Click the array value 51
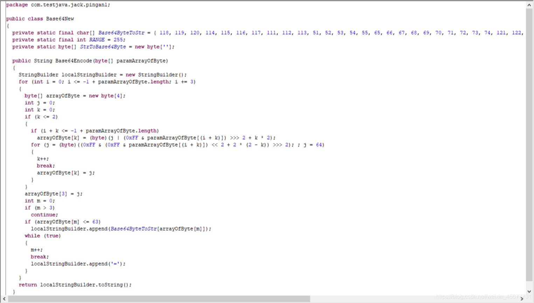The image size is (534, 303). tap(316, 33)
